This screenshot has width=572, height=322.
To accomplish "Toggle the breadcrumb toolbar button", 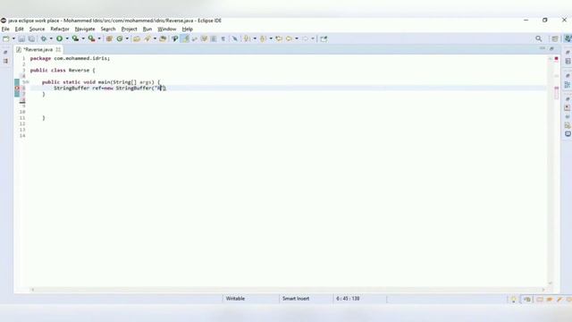I will 175,38.
